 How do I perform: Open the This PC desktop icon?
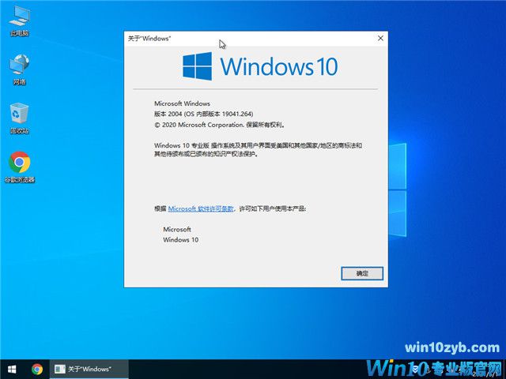coord(19,19)
